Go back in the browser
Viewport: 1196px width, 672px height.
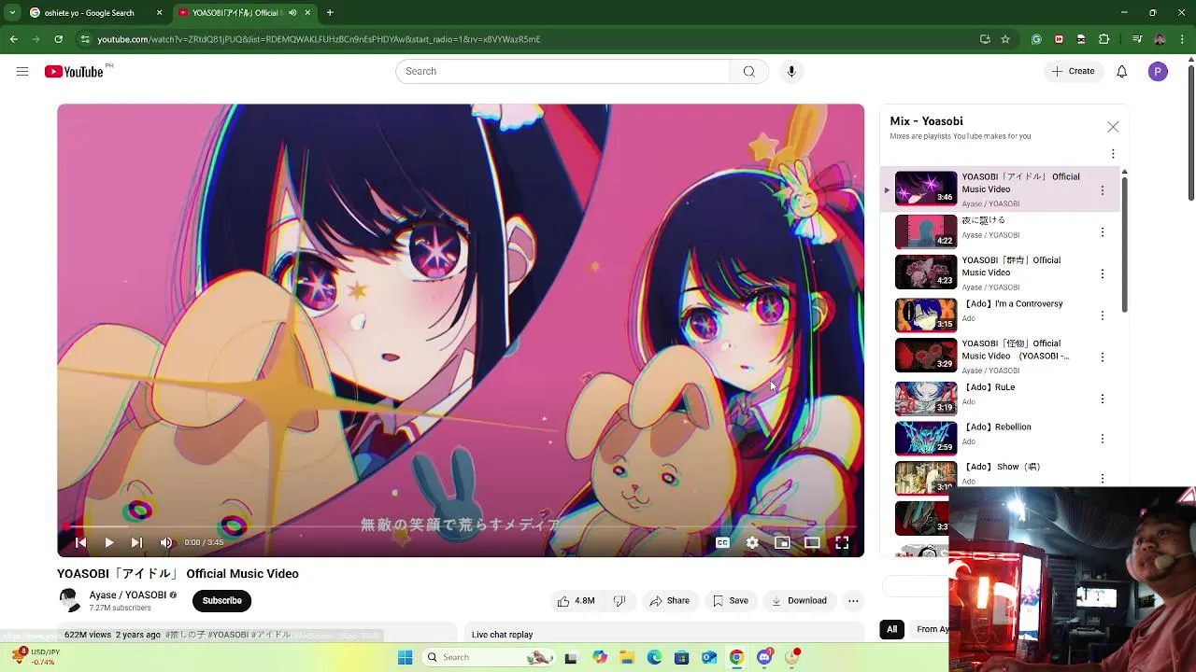[13, 39]
